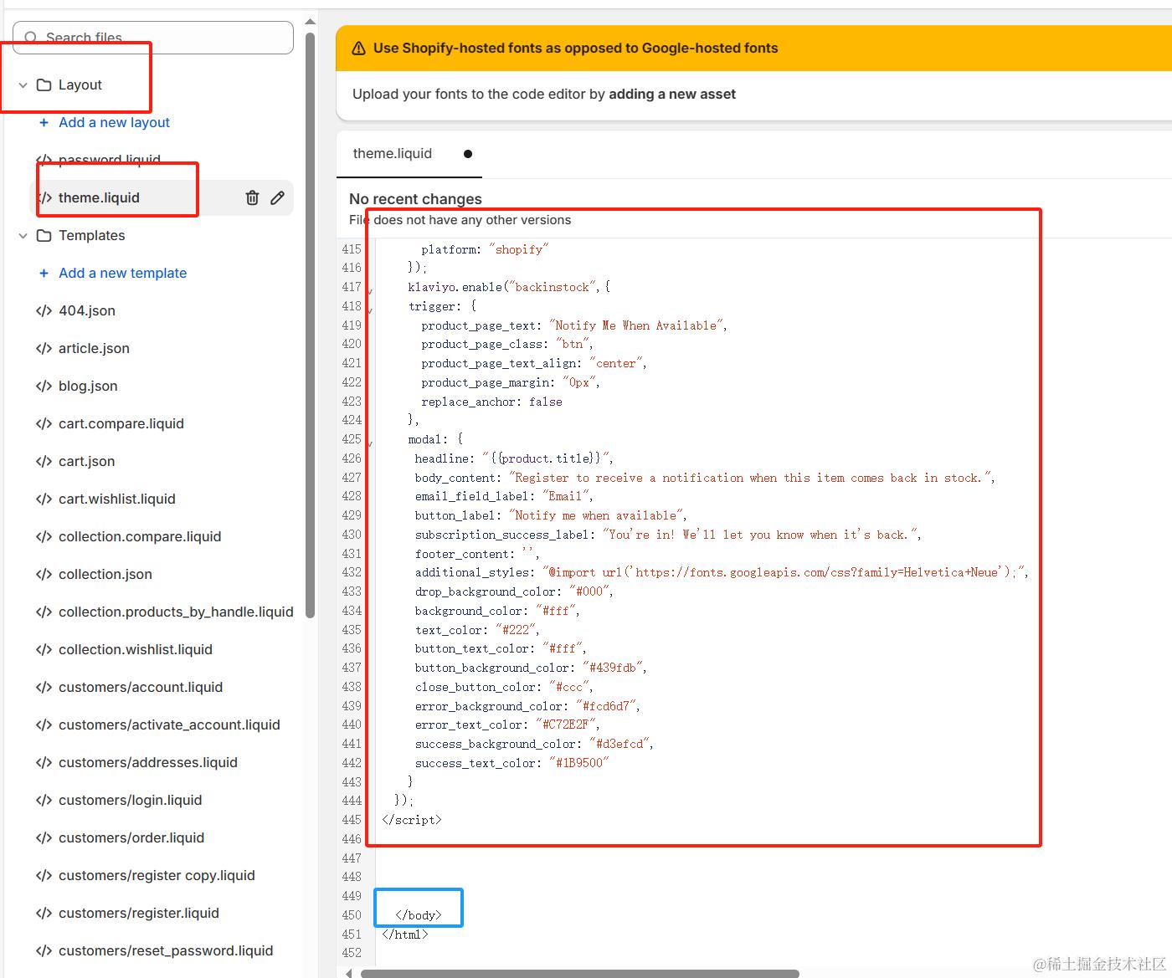Click the unsaved-changes dot on the theme.liquid tab
Image resolution: width=1172 pixels, height=978 pixels.
click(468, 154)
